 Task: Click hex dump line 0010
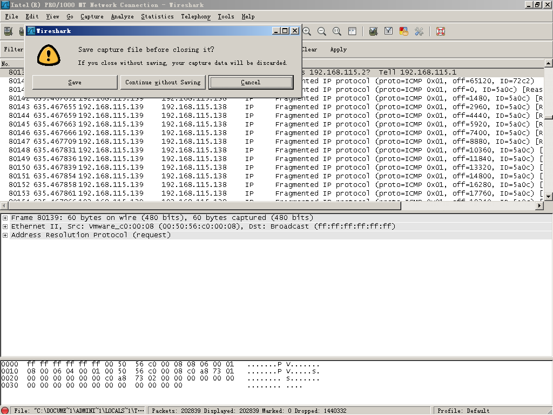(x=160, y=372)
